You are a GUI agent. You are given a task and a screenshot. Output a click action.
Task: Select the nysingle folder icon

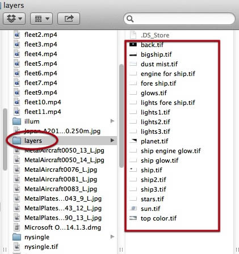coord(17,237)
